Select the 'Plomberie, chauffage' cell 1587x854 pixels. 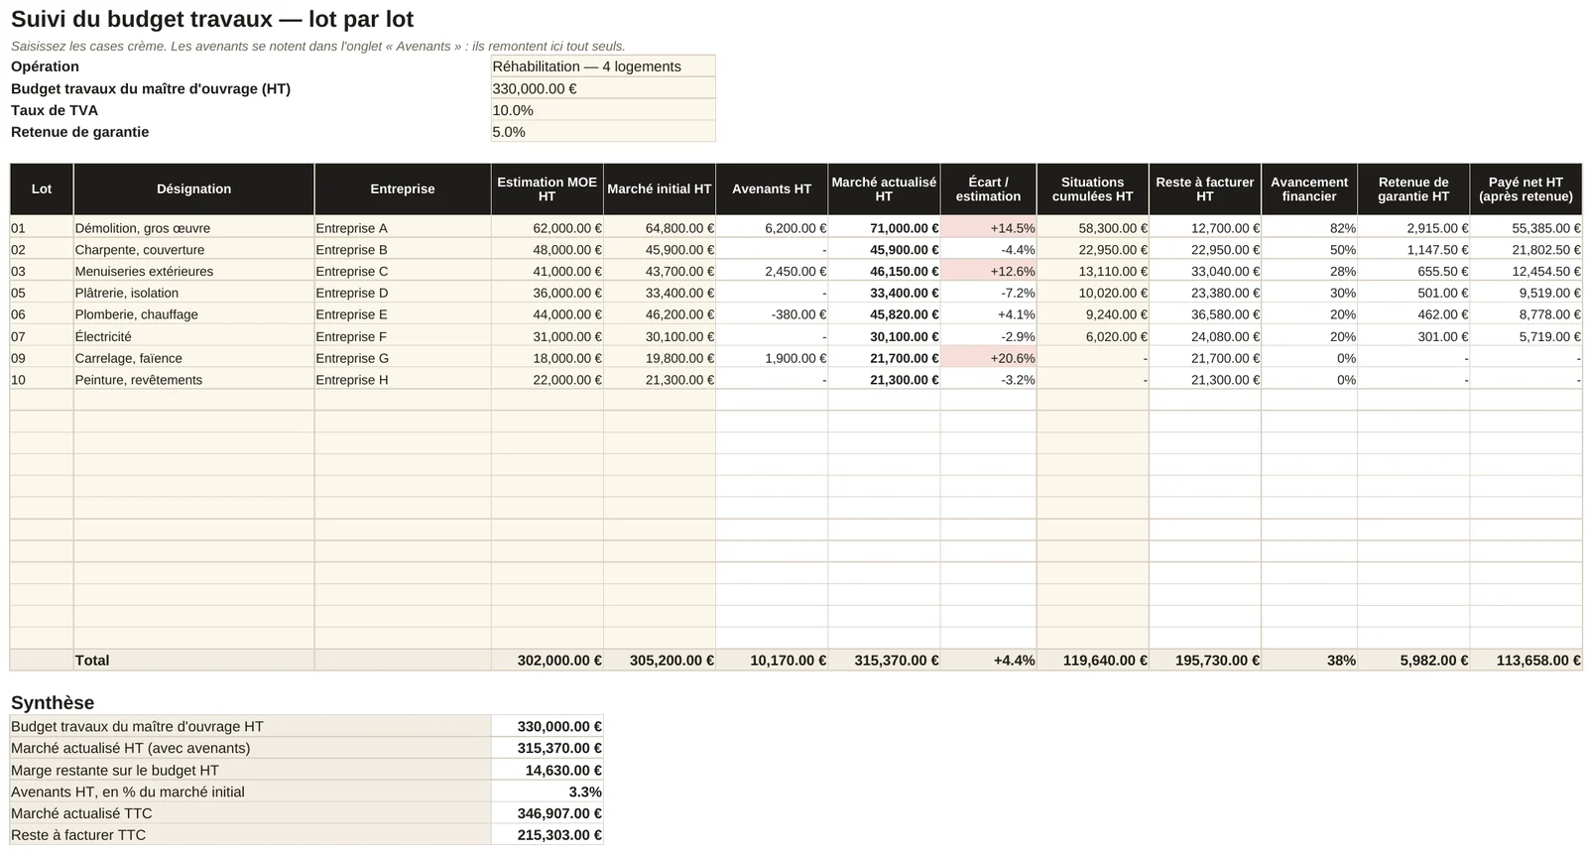point(193,314)
